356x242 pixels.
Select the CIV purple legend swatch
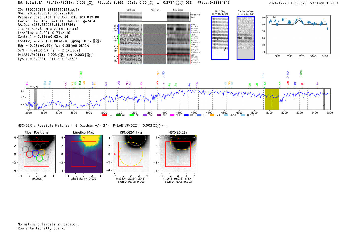(145, 115)
